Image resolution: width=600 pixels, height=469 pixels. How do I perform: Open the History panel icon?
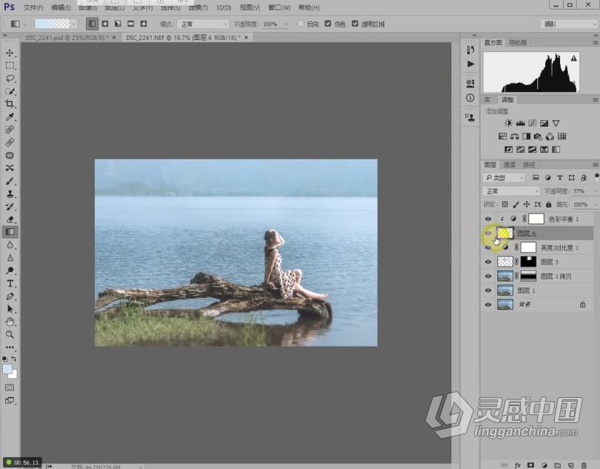470,50
